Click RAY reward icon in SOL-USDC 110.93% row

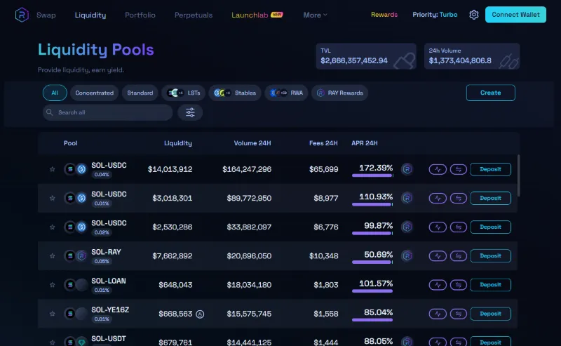pos(407,198)
